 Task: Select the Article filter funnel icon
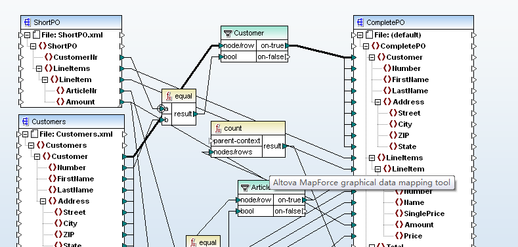tap(245, 187)
